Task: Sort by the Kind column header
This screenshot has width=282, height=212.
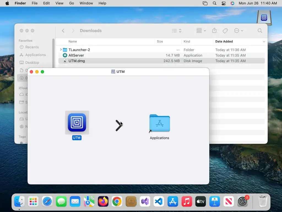Action: click(x=187, y=41)
